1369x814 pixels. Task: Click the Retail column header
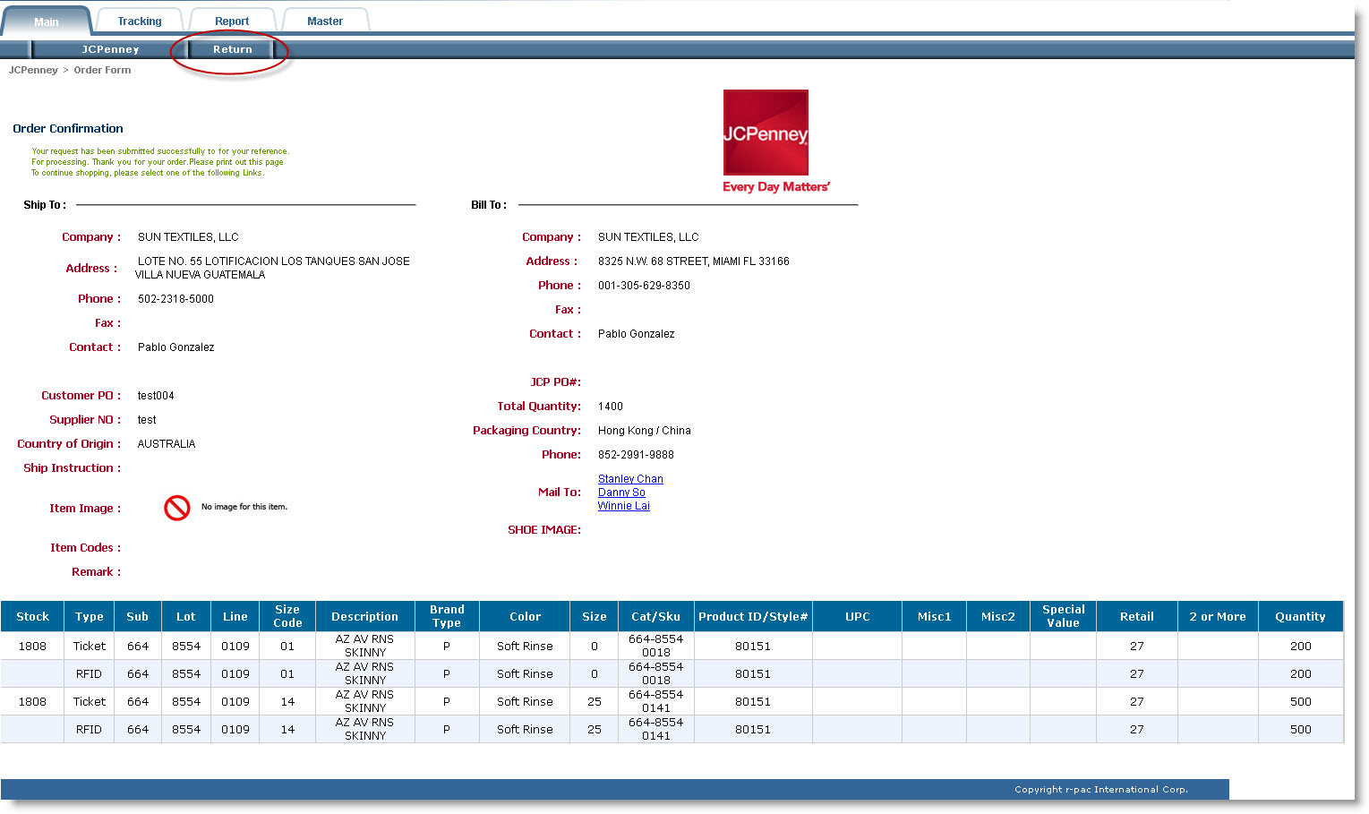point(1137,616)
